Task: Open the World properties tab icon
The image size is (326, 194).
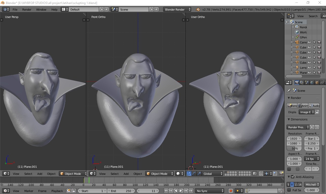Action: click(312, 83)
